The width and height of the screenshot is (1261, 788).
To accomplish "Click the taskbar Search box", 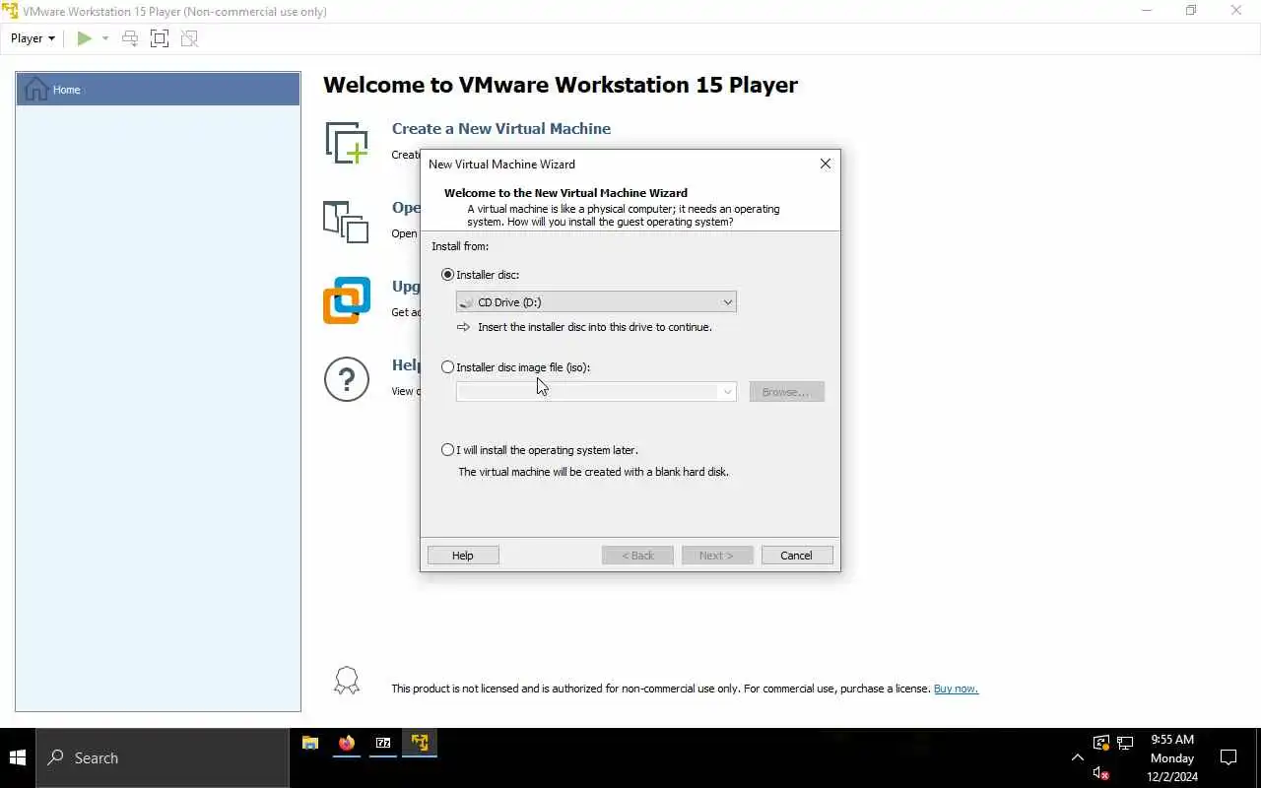I will click(x=163, y=757).
